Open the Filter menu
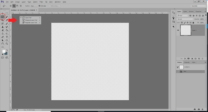Viewport: 208px width, 112px height. (x=41, y=2)
